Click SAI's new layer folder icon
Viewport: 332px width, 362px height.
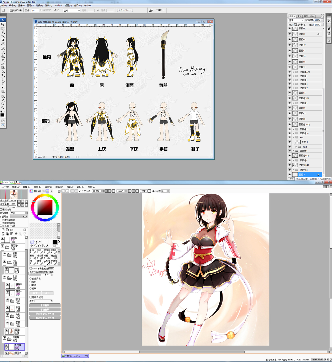[12, 230]
